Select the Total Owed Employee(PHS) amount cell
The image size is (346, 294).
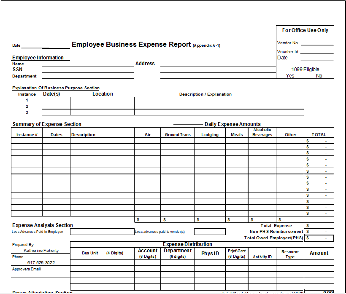pos(319,238)
